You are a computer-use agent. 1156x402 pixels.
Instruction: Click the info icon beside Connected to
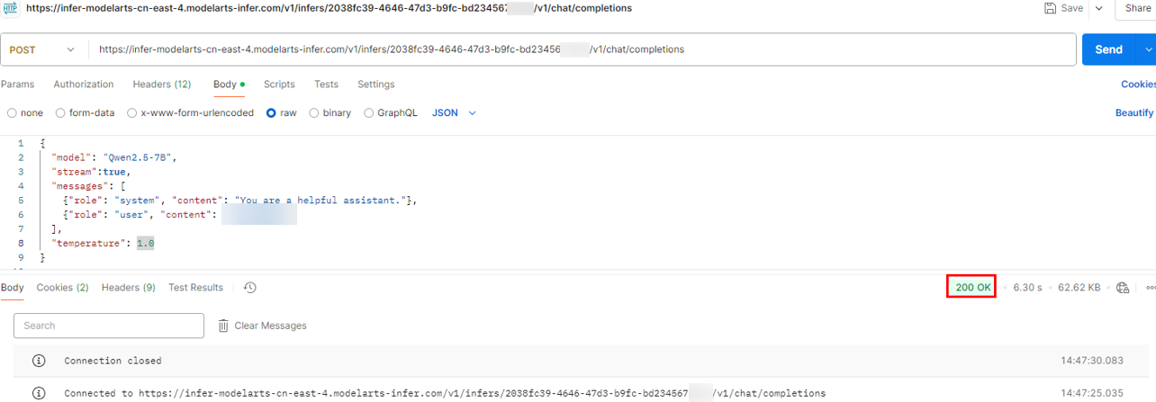[39, 393]
